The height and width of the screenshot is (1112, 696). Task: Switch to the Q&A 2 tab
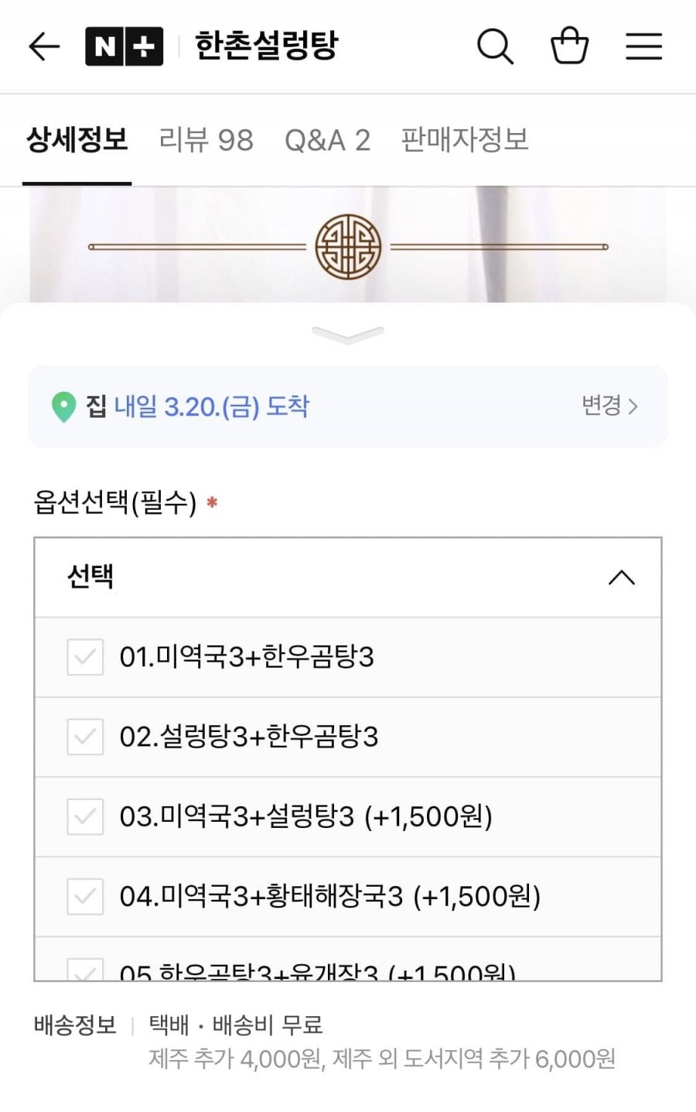327,140
